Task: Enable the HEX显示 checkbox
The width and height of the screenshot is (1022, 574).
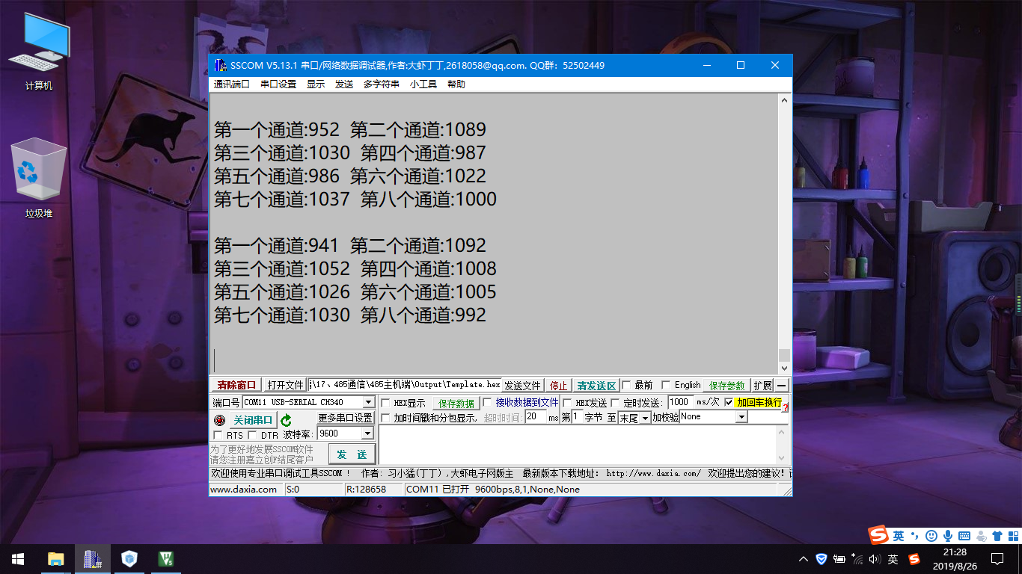Action: click(x=384, y=402)
